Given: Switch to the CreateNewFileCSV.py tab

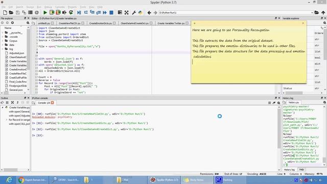Looking at the screenshot, I should [x=69, y=23].
